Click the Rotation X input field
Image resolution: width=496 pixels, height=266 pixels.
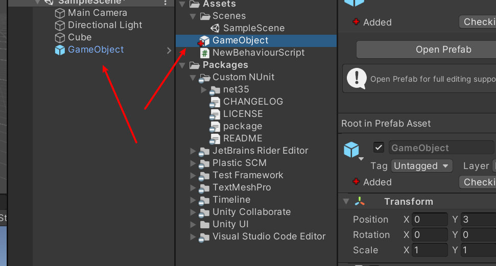430,235
